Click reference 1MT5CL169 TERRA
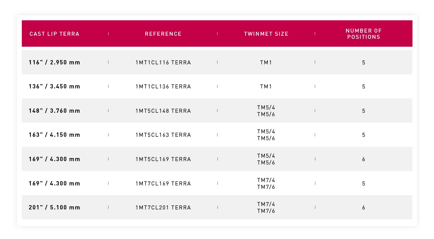 coord(163,159)
